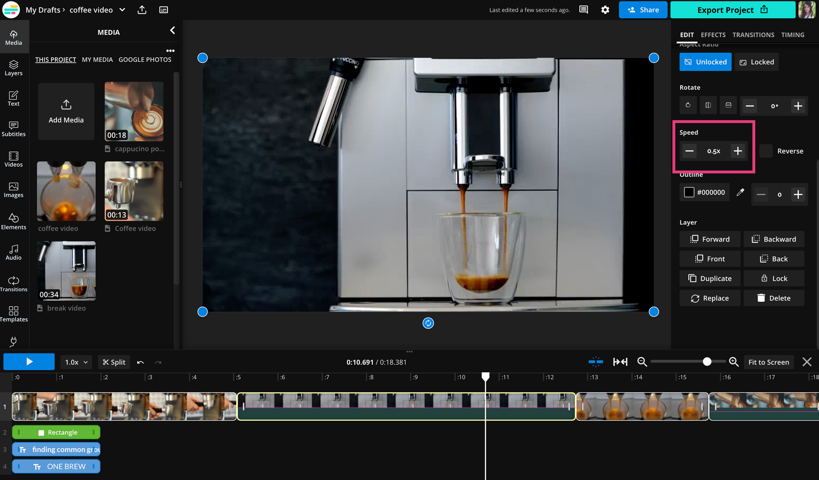Click the trim-to-fit timeline icon
Screen dimensions: 819x480
click(x=620, y=362)
